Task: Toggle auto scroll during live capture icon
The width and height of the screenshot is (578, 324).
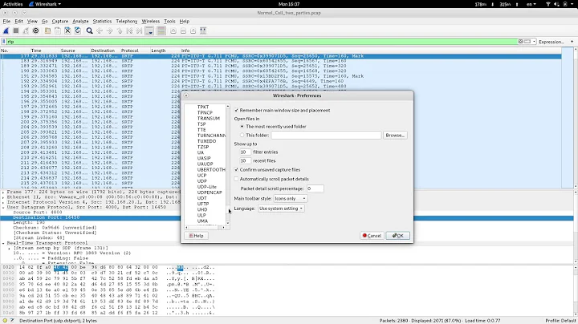Action: (149, 31)
